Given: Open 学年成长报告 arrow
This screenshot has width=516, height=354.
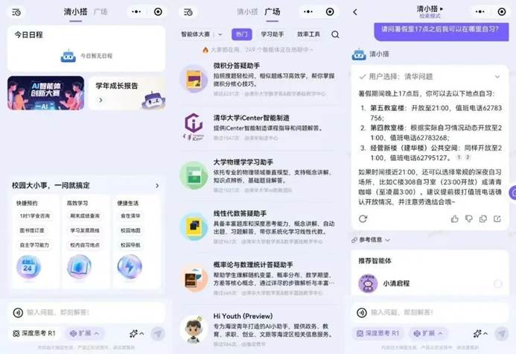Looking at the screenshot, I should coord(101,100).
